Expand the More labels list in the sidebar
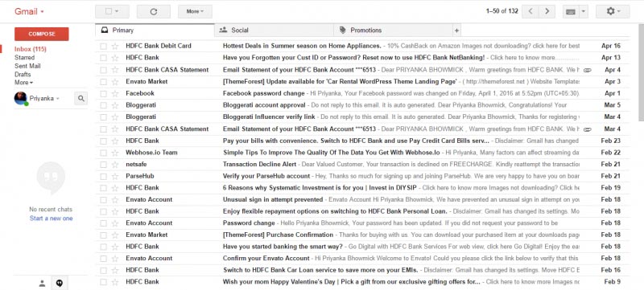The image size is (644, 290). tap(24, 83)
